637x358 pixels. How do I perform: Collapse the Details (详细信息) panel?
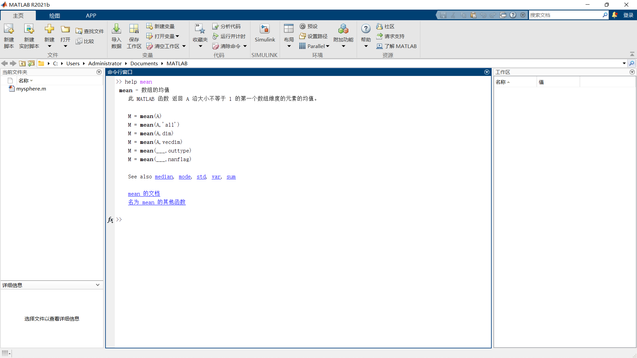click(x=98, y=285)
